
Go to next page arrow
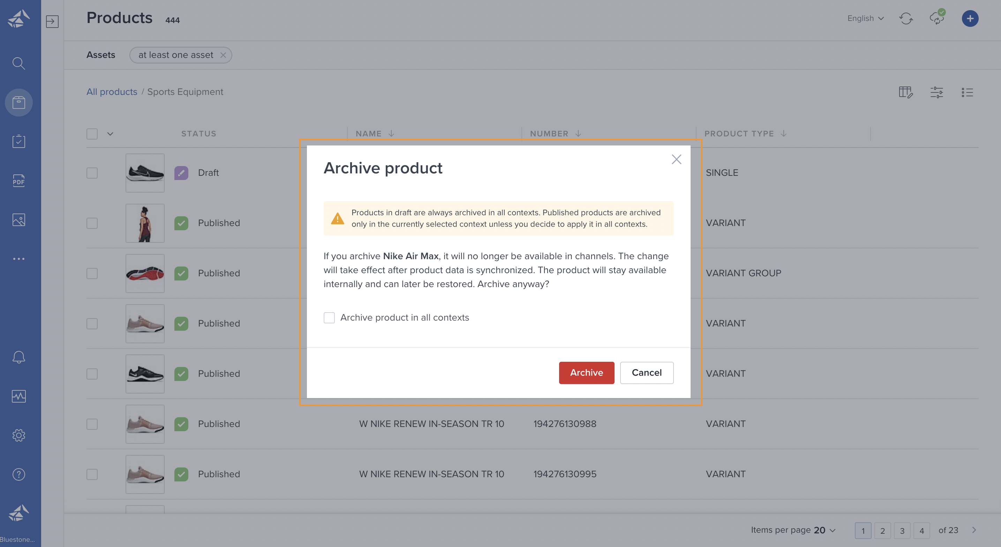click(974, 530)
